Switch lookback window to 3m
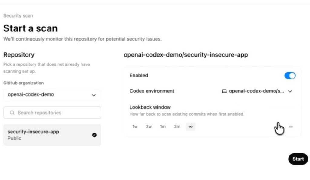This screenshot has height=180, width=310. [x=177, y=126]
